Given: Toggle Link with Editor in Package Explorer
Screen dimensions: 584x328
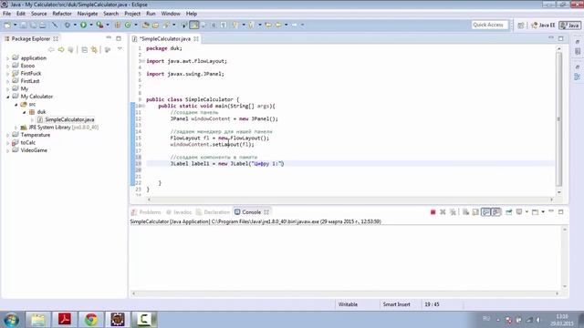Looking at the screenshot, I should coord(94,49).
